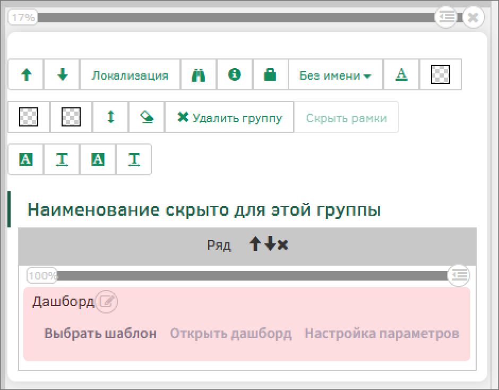This screenshot has height=390, width=499.
Task: Expand the panel via the top-right list icon
Action: click(446, 17)
